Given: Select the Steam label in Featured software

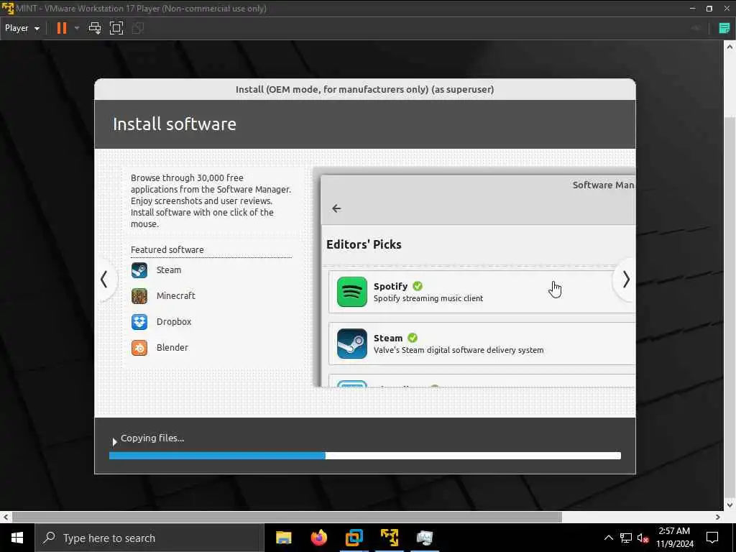Looking at the screenshot, I should point(168,270).
